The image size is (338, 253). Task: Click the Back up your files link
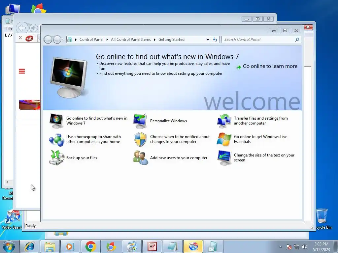pos(82,158)
